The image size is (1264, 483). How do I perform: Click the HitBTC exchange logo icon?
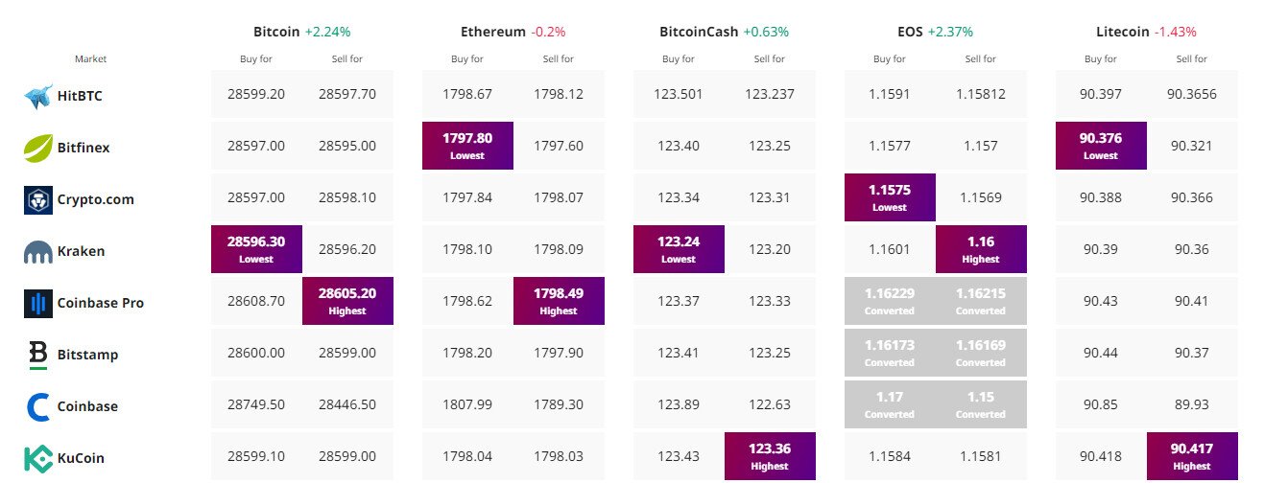pos(38,96)
